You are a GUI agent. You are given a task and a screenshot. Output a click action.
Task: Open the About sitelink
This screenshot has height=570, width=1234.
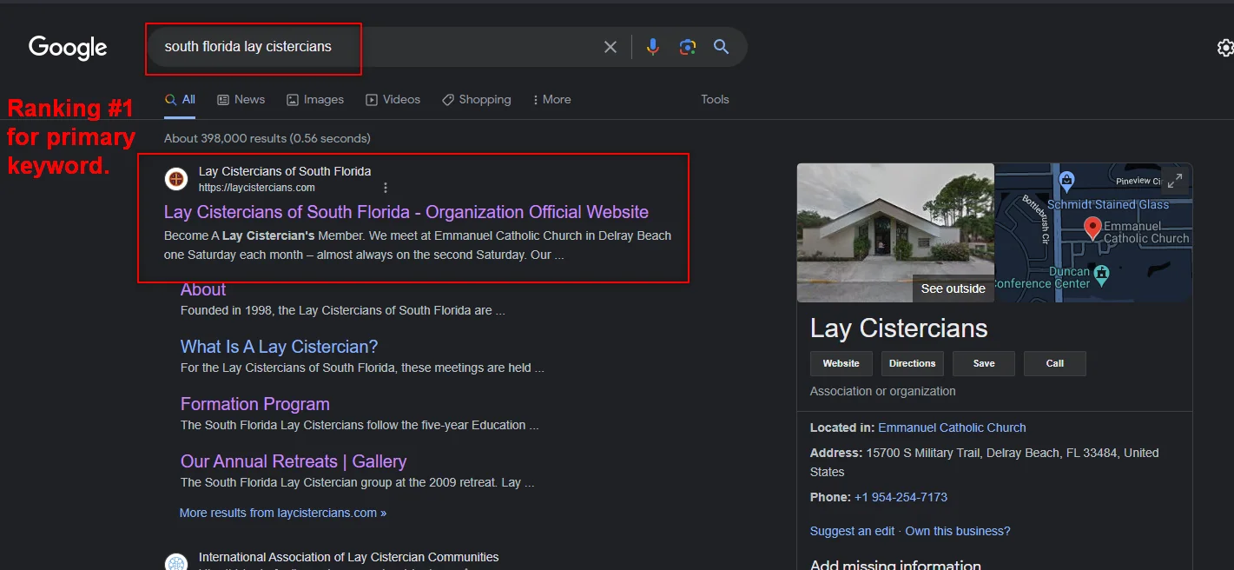pos(203,289)
